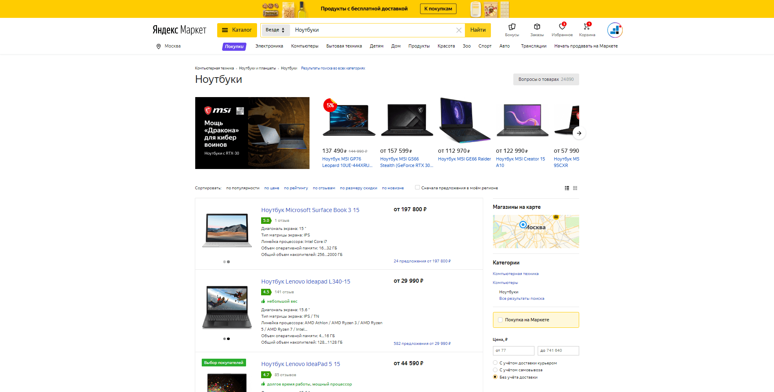Select 'С учётом доставки курьером' radio
The width and height of the screenshot is (774, 392).
(495, 363)
